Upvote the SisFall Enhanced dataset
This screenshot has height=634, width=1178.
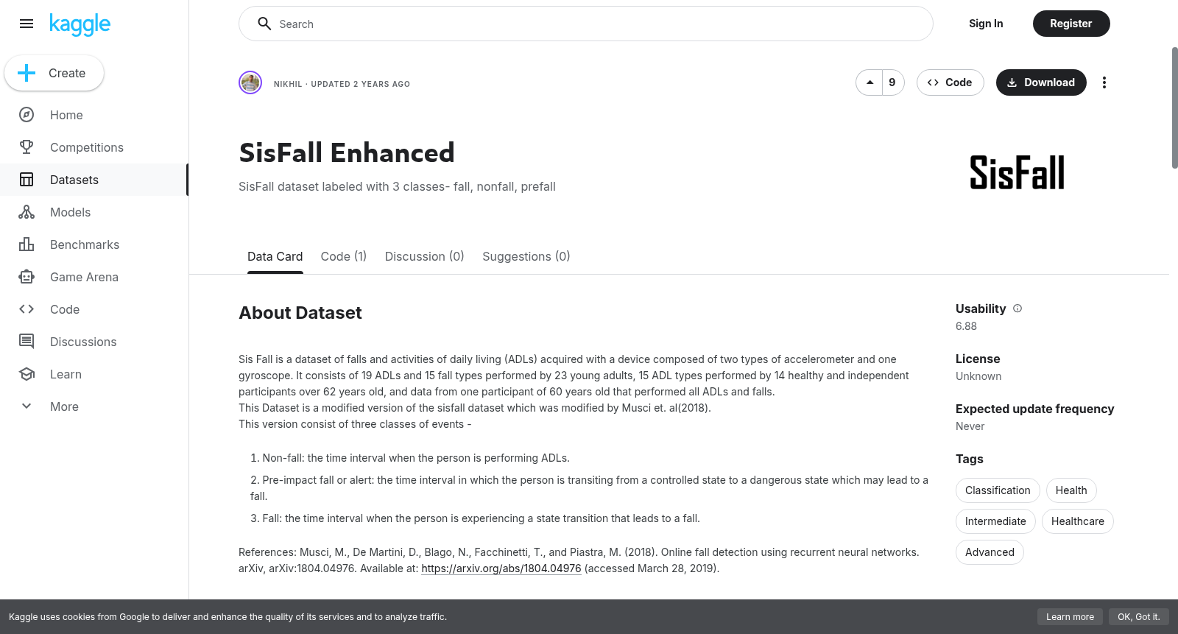[x=870, y=82]
